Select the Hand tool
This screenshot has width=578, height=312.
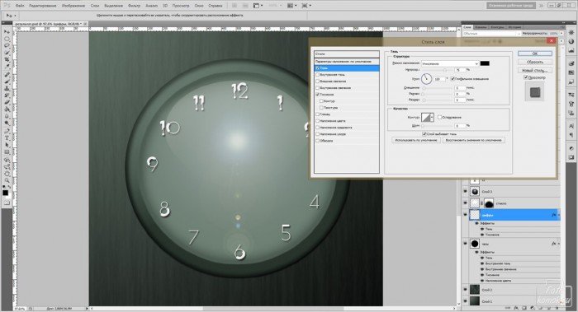(x=7, y=174)
